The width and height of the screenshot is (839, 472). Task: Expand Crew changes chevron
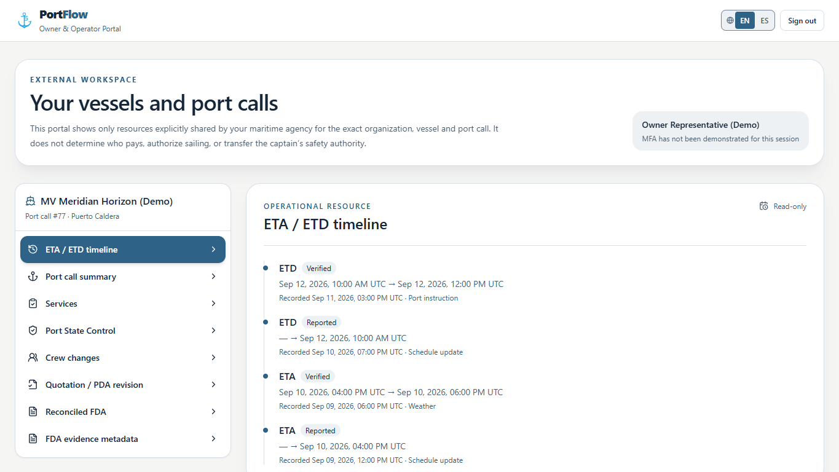[x=213, y=358]
